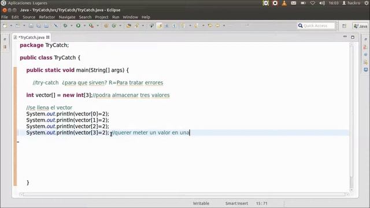Open the Refactor menu
370x208 pixels.
[x=47, y=17]
